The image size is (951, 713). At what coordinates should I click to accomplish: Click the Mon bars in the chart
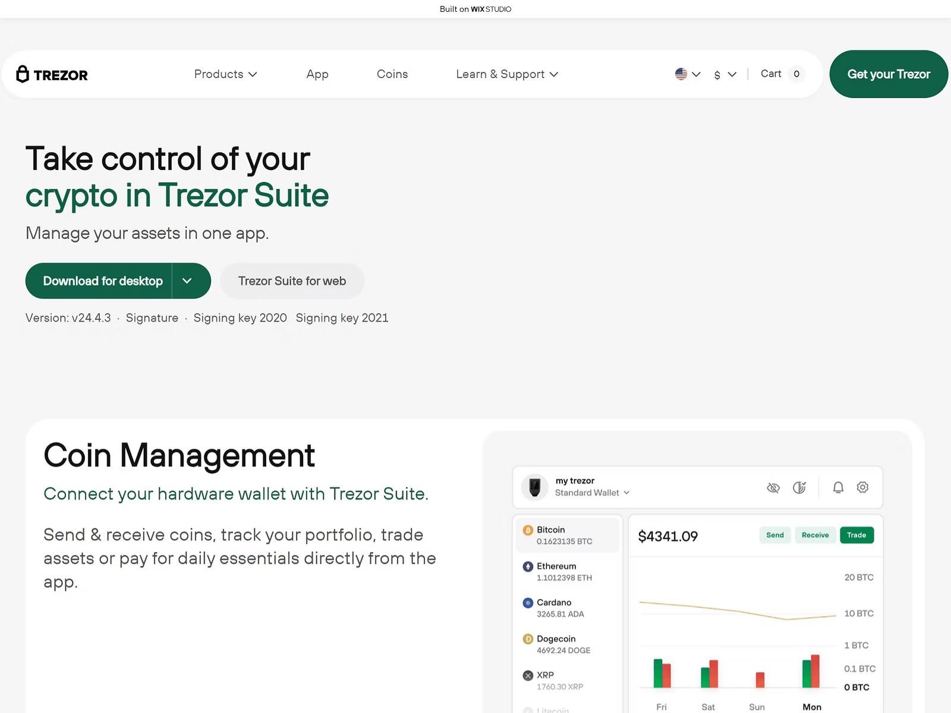coord(811,671)
